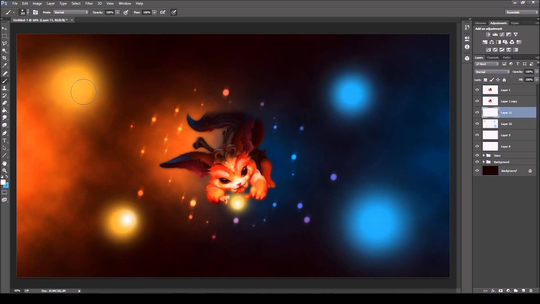540x304 pixels.
Task: Add a Curves adjustment
Action: coord(502,35)
